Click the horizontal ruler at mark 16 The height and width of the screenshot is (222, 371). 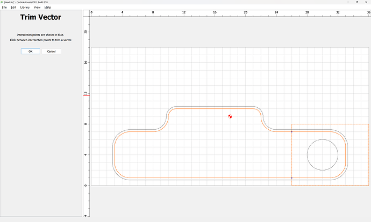coord(215,12)
